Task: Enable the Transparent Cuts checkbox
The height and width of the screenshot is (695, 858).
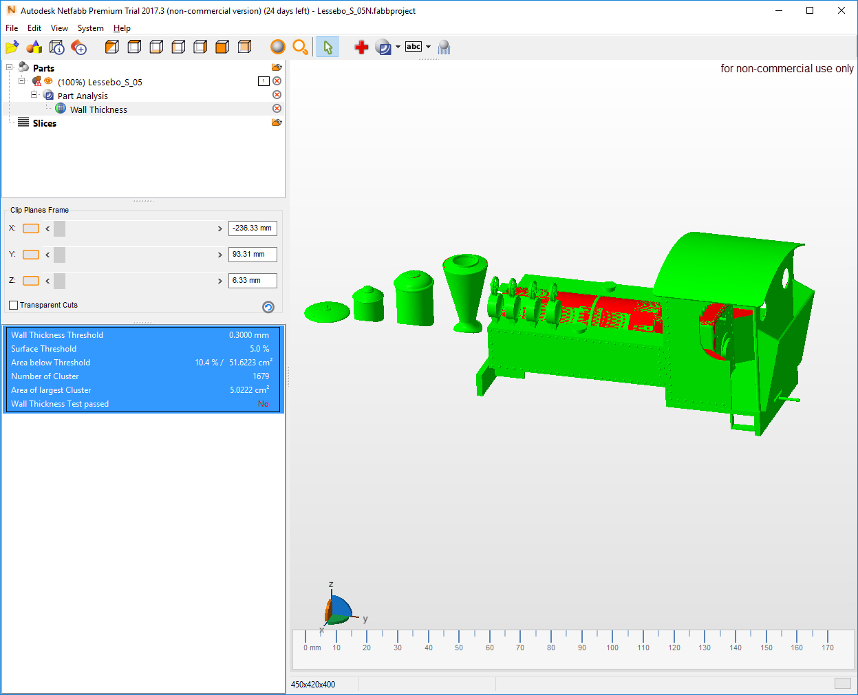Action: 13,305
